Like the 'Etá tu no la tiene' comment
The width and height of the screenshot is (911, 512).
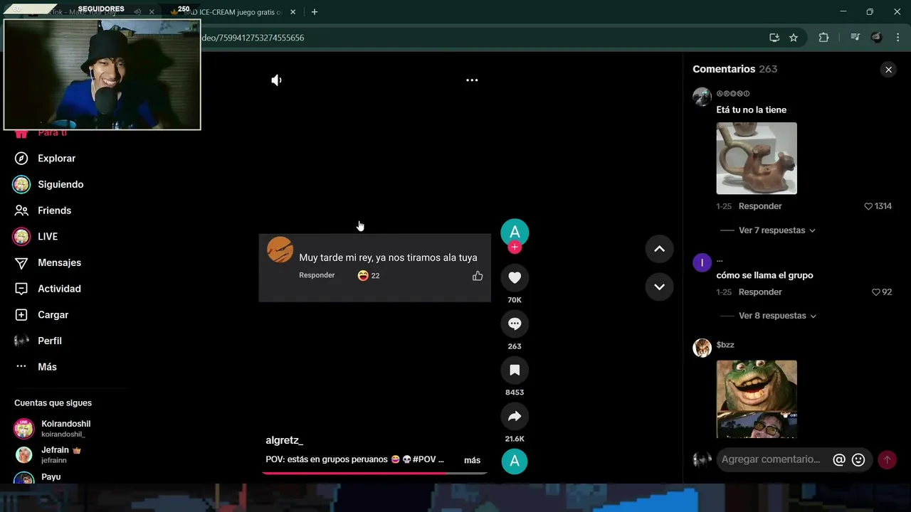click(868, 206)
